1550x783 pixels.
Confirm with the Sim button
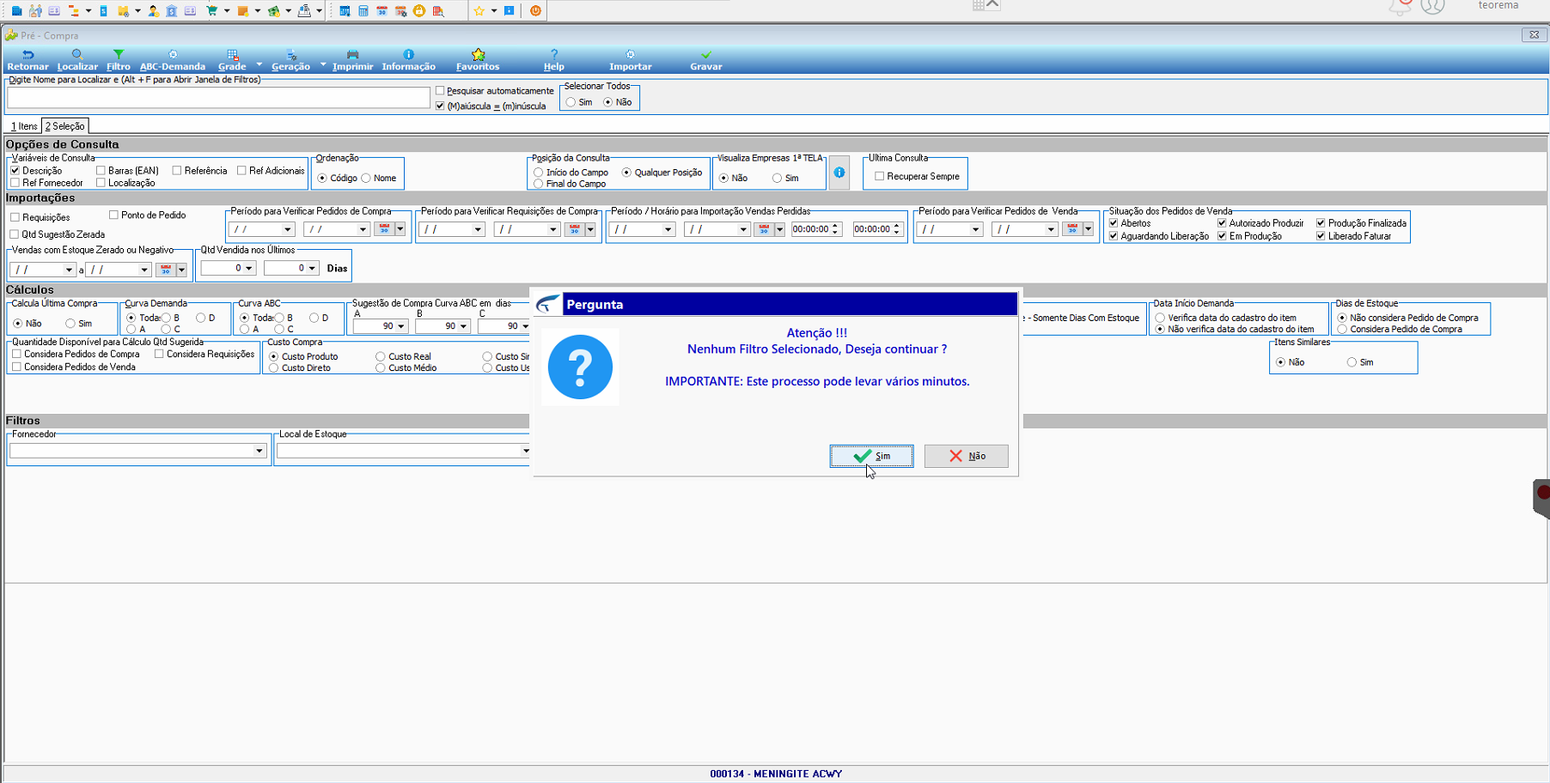[x=871, y=456]
